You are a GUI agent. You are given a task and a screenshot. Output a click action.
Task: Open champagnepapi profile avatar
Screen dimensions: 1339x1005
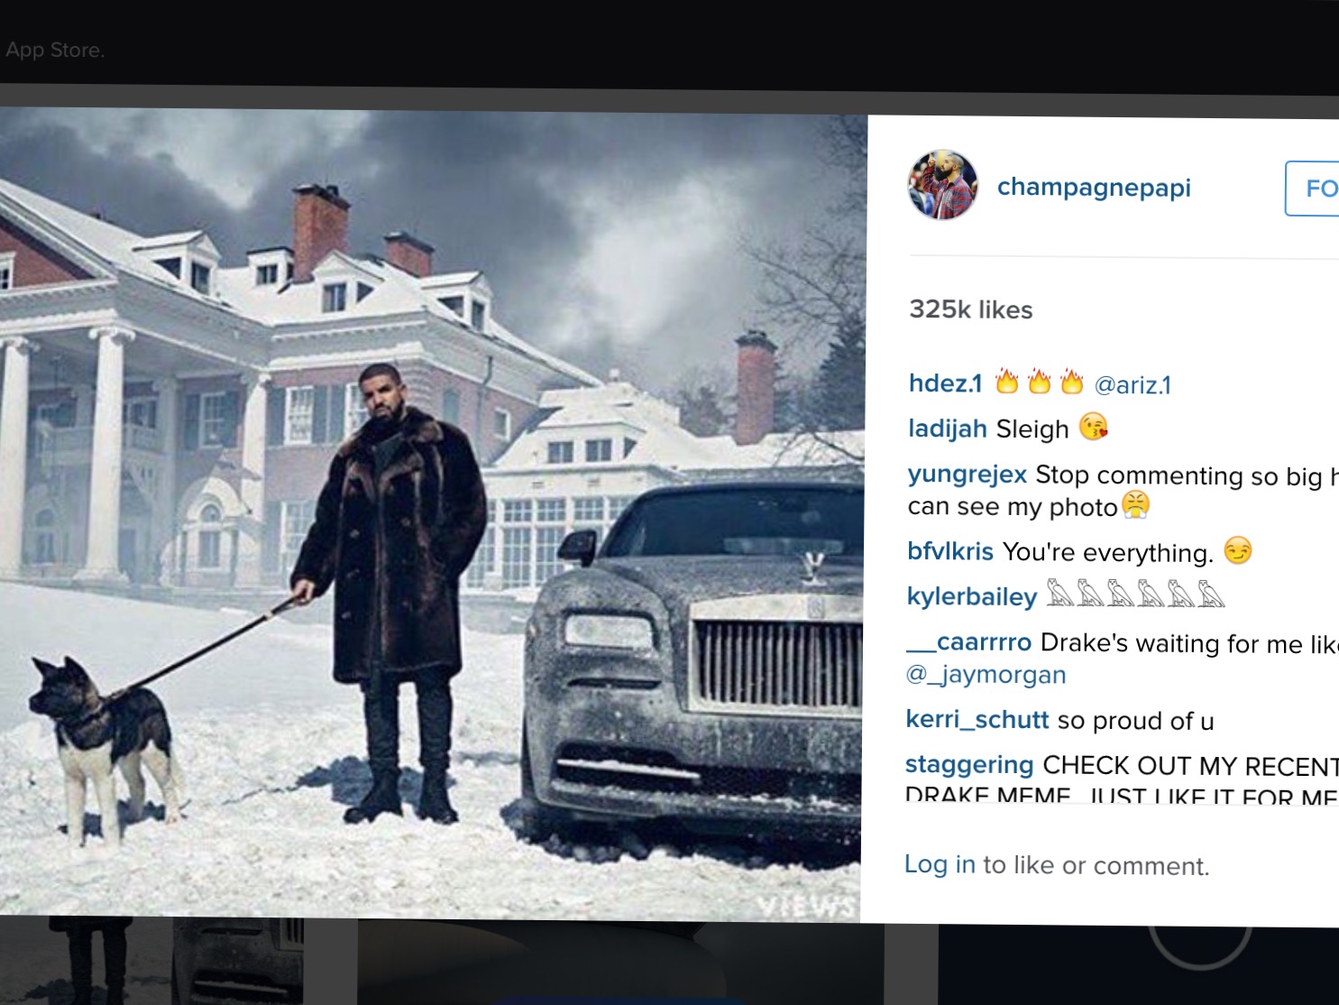tap(942, 185)
